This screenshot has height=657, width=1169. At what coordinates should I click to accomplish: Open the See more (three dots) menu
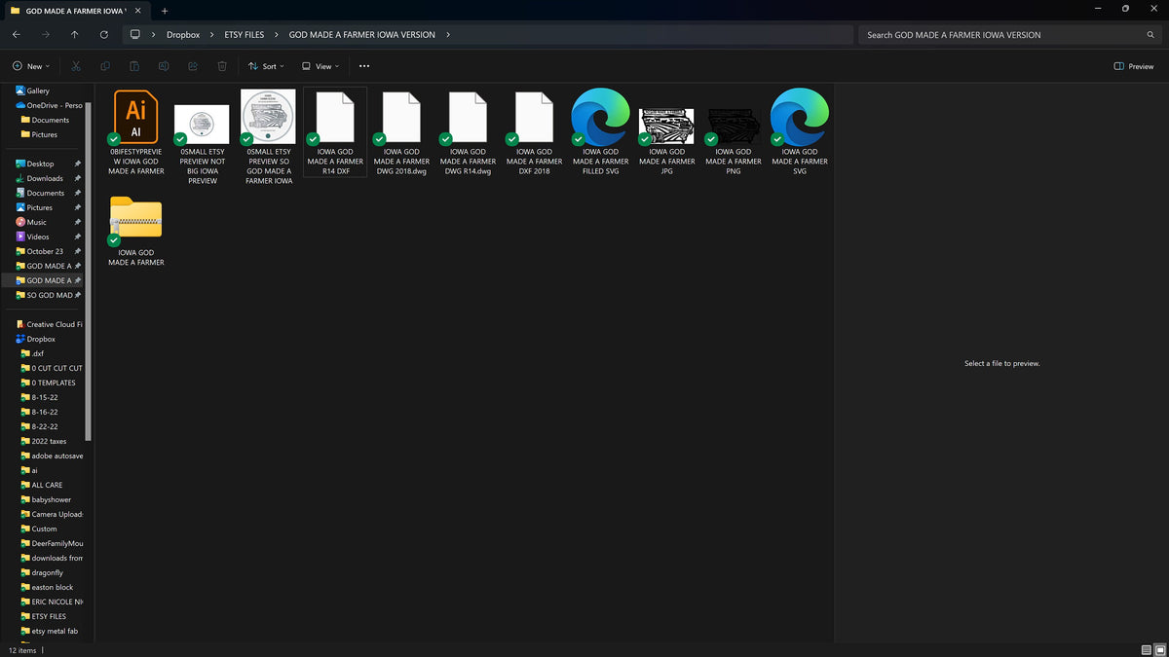pos(364,66)
